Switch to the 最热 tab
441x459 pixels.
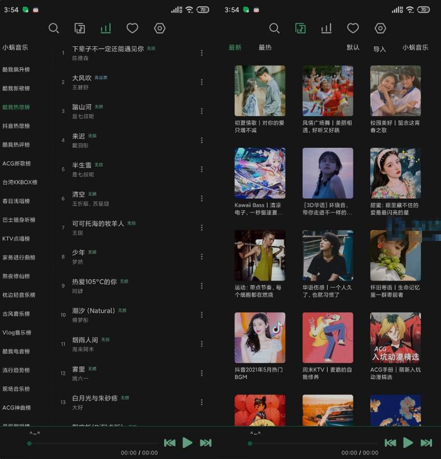point(265,48)
